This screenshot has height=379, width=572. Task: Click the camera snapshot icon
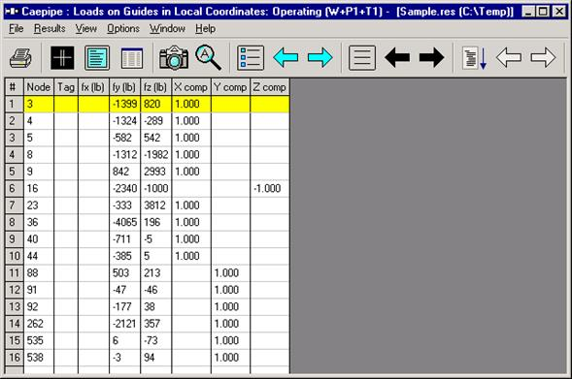(174, 57)
